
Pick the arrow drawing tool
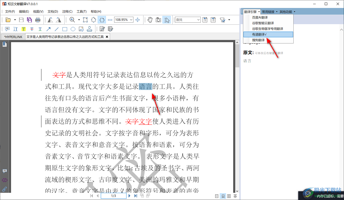48,29
